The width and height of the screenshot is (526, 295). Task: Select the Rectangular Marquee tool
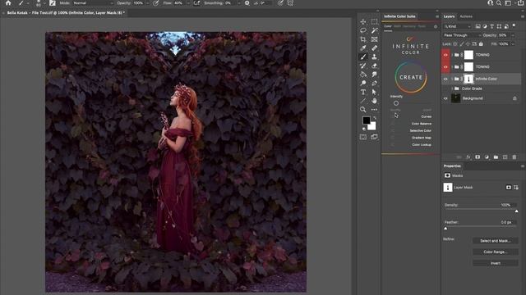375,22
